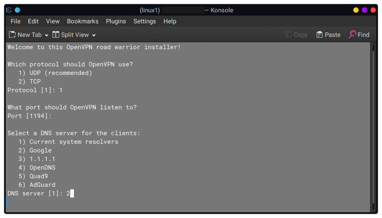Click the '6) AdGuard' option line
382x218 pixels.
(37, 185)
